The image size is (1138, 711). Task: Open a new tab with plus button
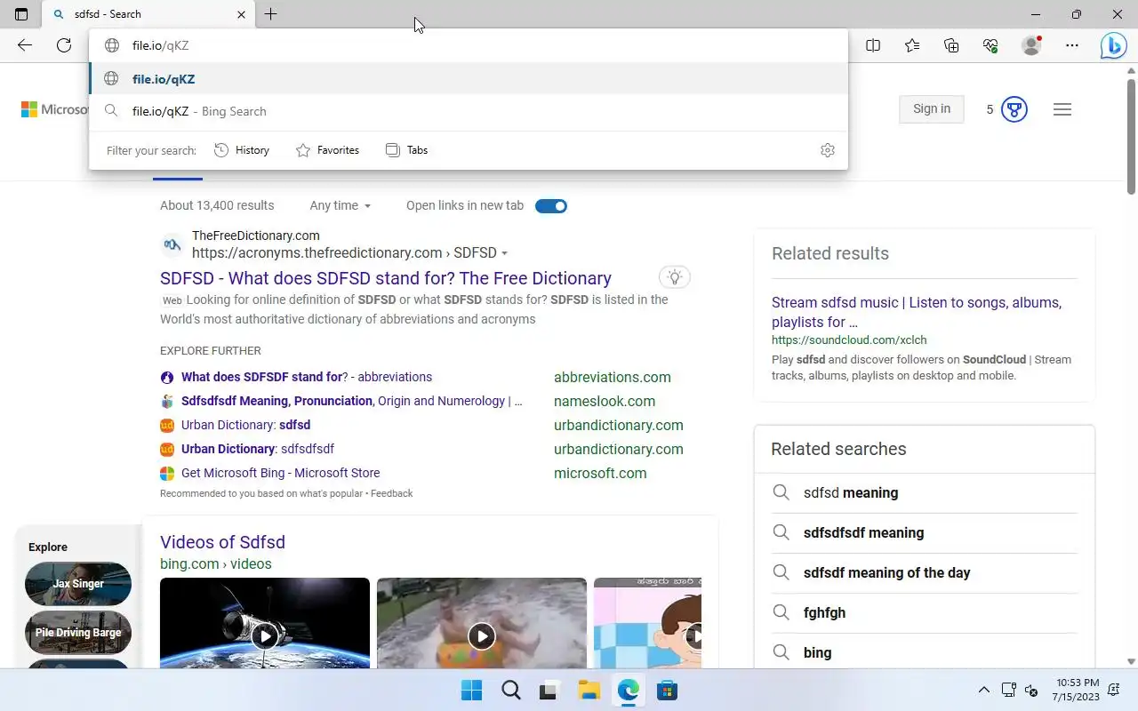(x=271, y=14)
